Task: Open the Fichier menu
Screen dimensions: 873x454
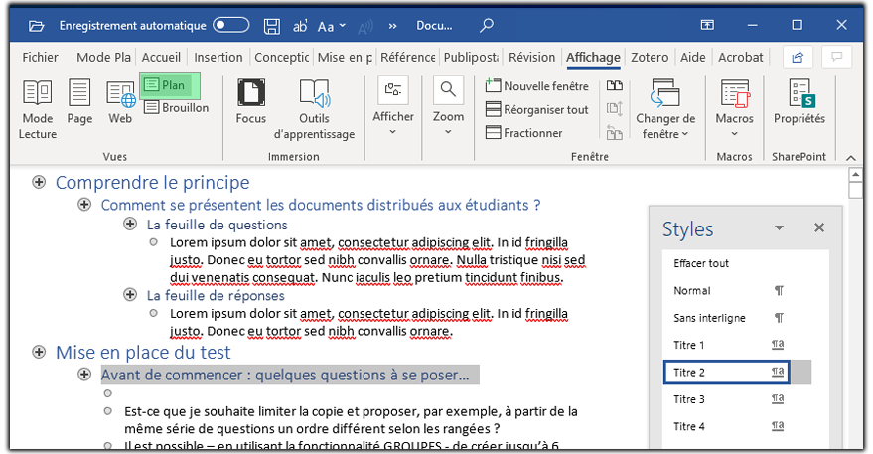Action: point(40,57)
